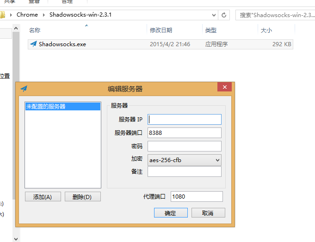
Task: Click the refresh icon beside the address bar
Action: pos(224,15)
